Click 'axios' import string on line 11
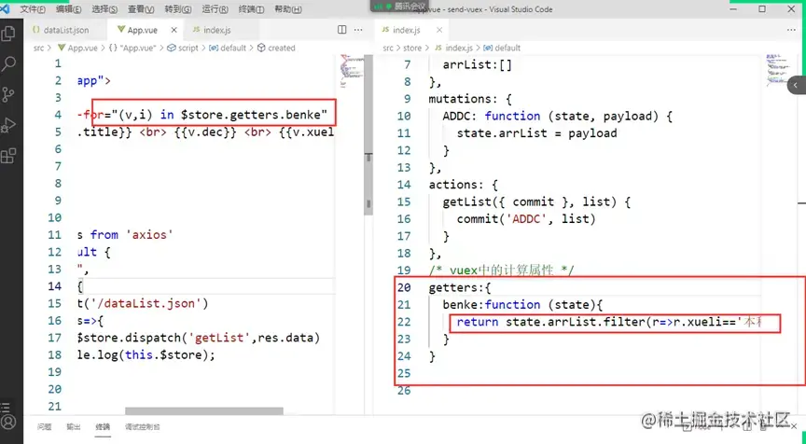This screenshot has width=806, height=444. tap(149, 235)
